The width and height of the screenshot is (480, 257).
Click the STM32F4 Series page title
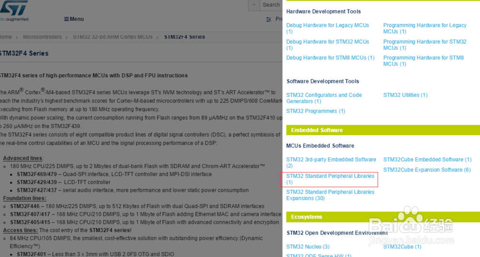coord(24,53)
